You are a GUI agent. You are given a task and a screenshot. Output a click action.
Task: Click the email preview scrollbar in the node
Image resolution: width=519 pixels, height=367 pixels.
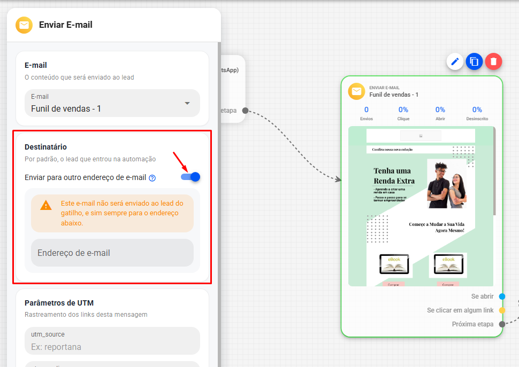[494, 171]
